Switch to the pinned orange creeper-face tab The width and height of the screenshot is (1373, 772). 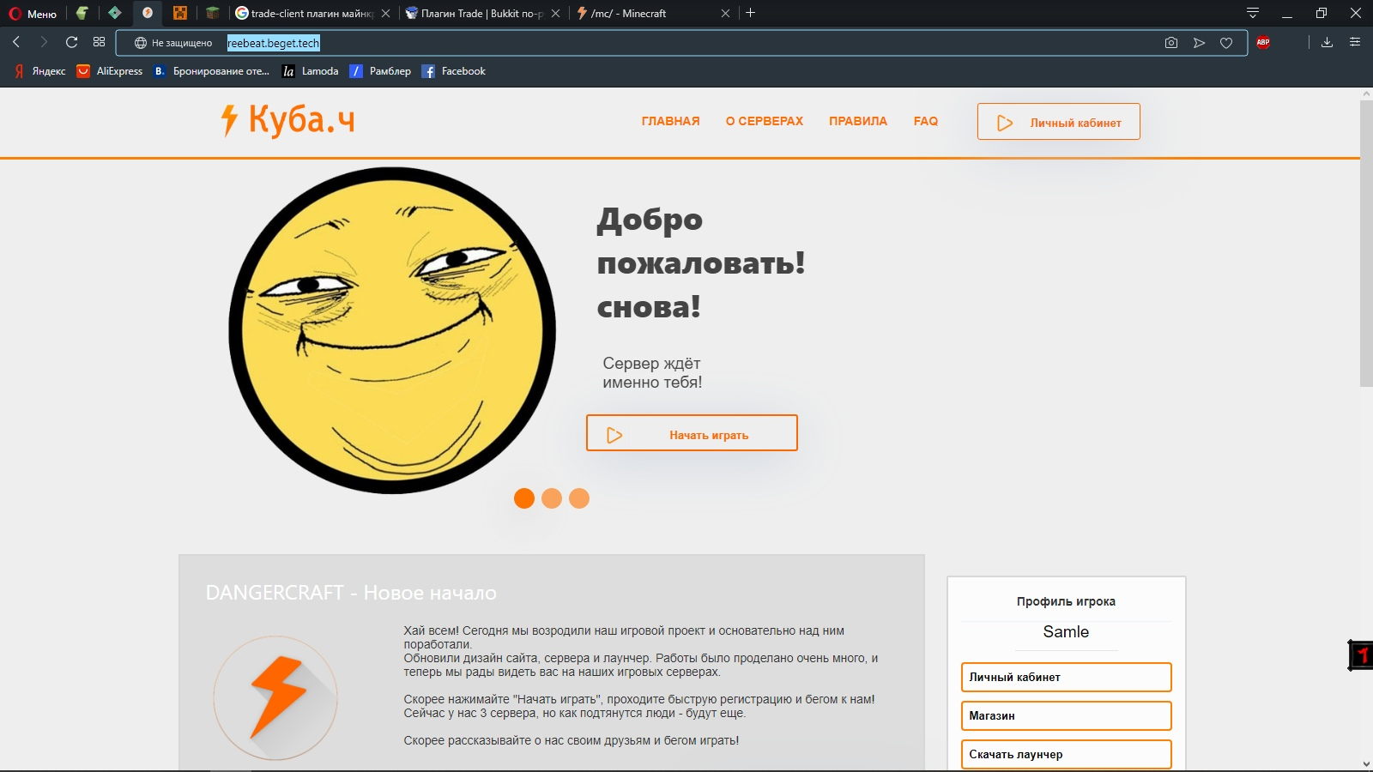point(179,13)
